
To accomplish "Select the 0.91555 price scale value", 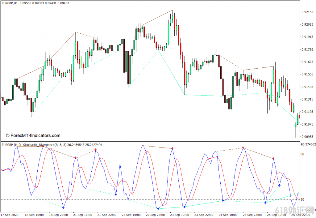I will pyautogui.click(x=307, y=74).
